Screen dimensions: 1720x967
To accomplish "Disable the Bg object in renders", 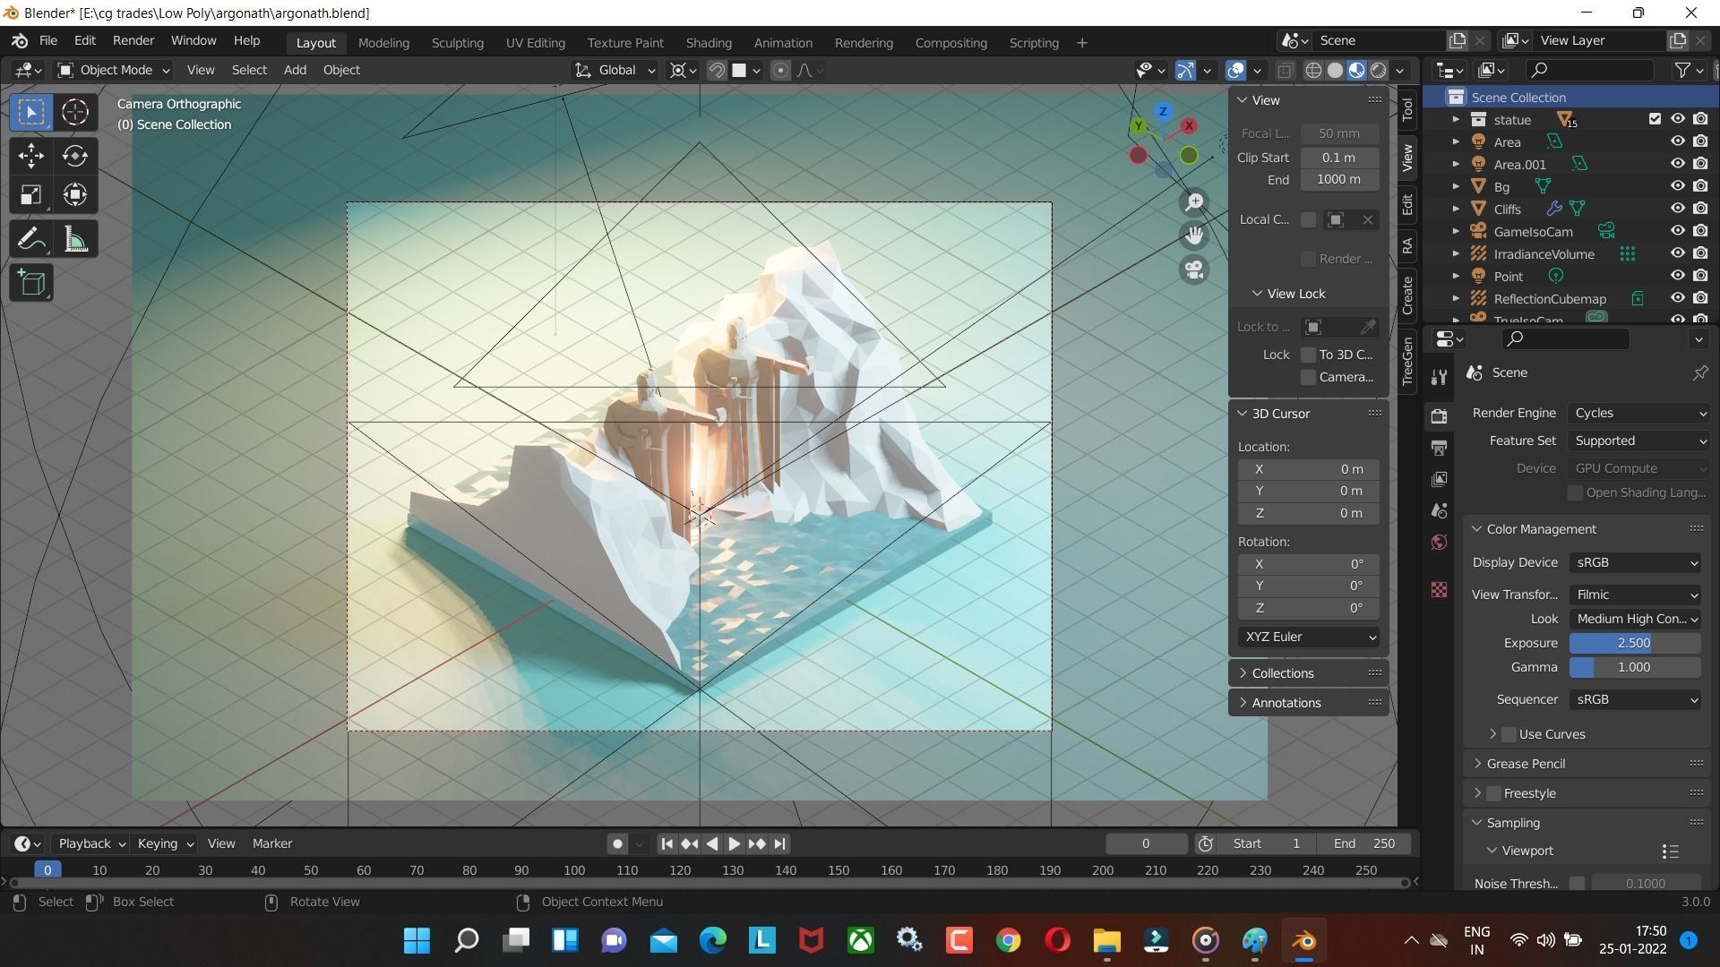I will [x=1700, y=186].
